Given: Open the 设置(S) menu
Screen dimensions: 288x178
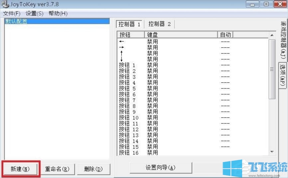Looking at the screenshot, I should tap(35, 13).
